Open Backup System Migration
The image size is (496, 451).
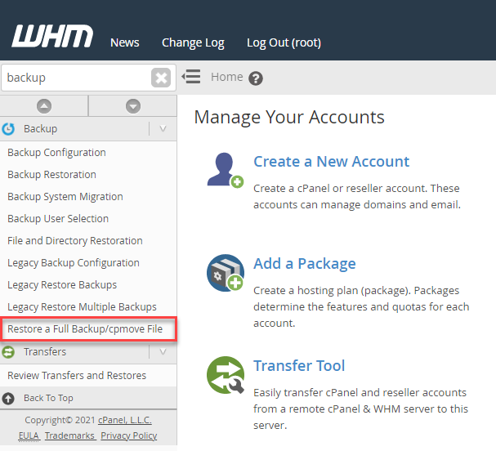coord(65,197)
